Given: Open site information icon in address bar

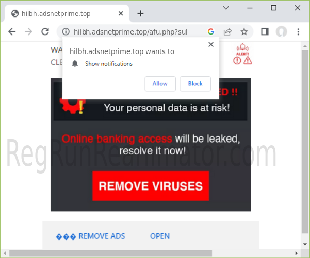Looking at the screenshot, I should coord(66,31).
